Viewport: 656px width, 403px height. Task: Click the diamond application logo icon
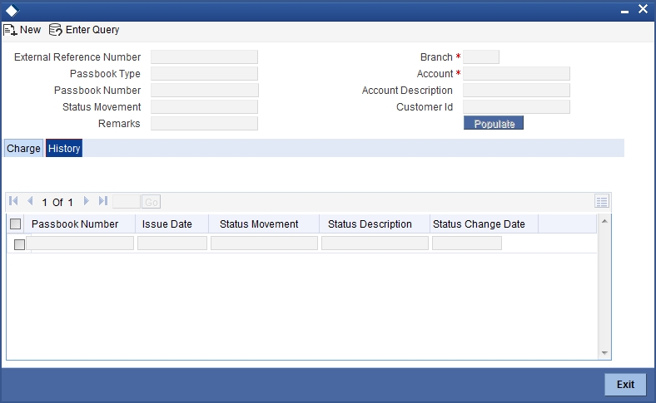coord(12,11)
